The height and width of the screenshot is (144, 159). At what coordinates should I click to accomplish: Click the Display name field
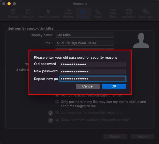pyautogui.click(x=84, y=35)
